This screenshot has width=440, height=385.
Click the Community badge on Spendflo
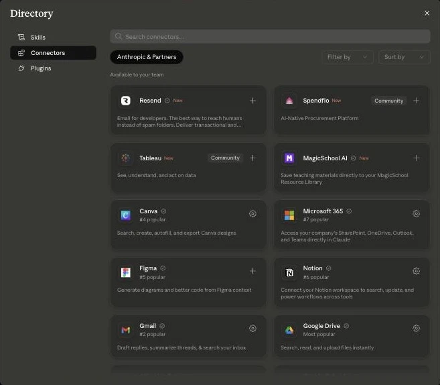[x=388, y=101]
